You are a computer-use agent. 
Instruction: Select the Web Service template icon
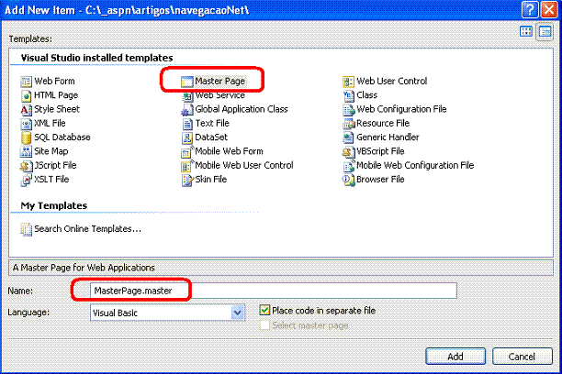click(x=187, y=95)
